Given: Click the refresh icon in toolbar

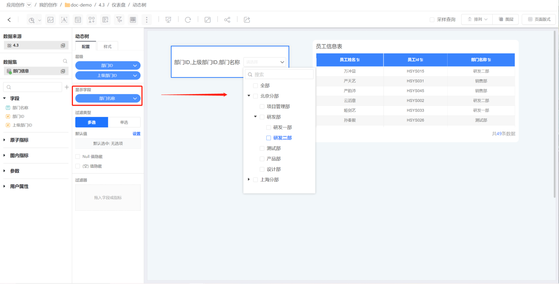Looking at the screenshot, I should point(188,20).
